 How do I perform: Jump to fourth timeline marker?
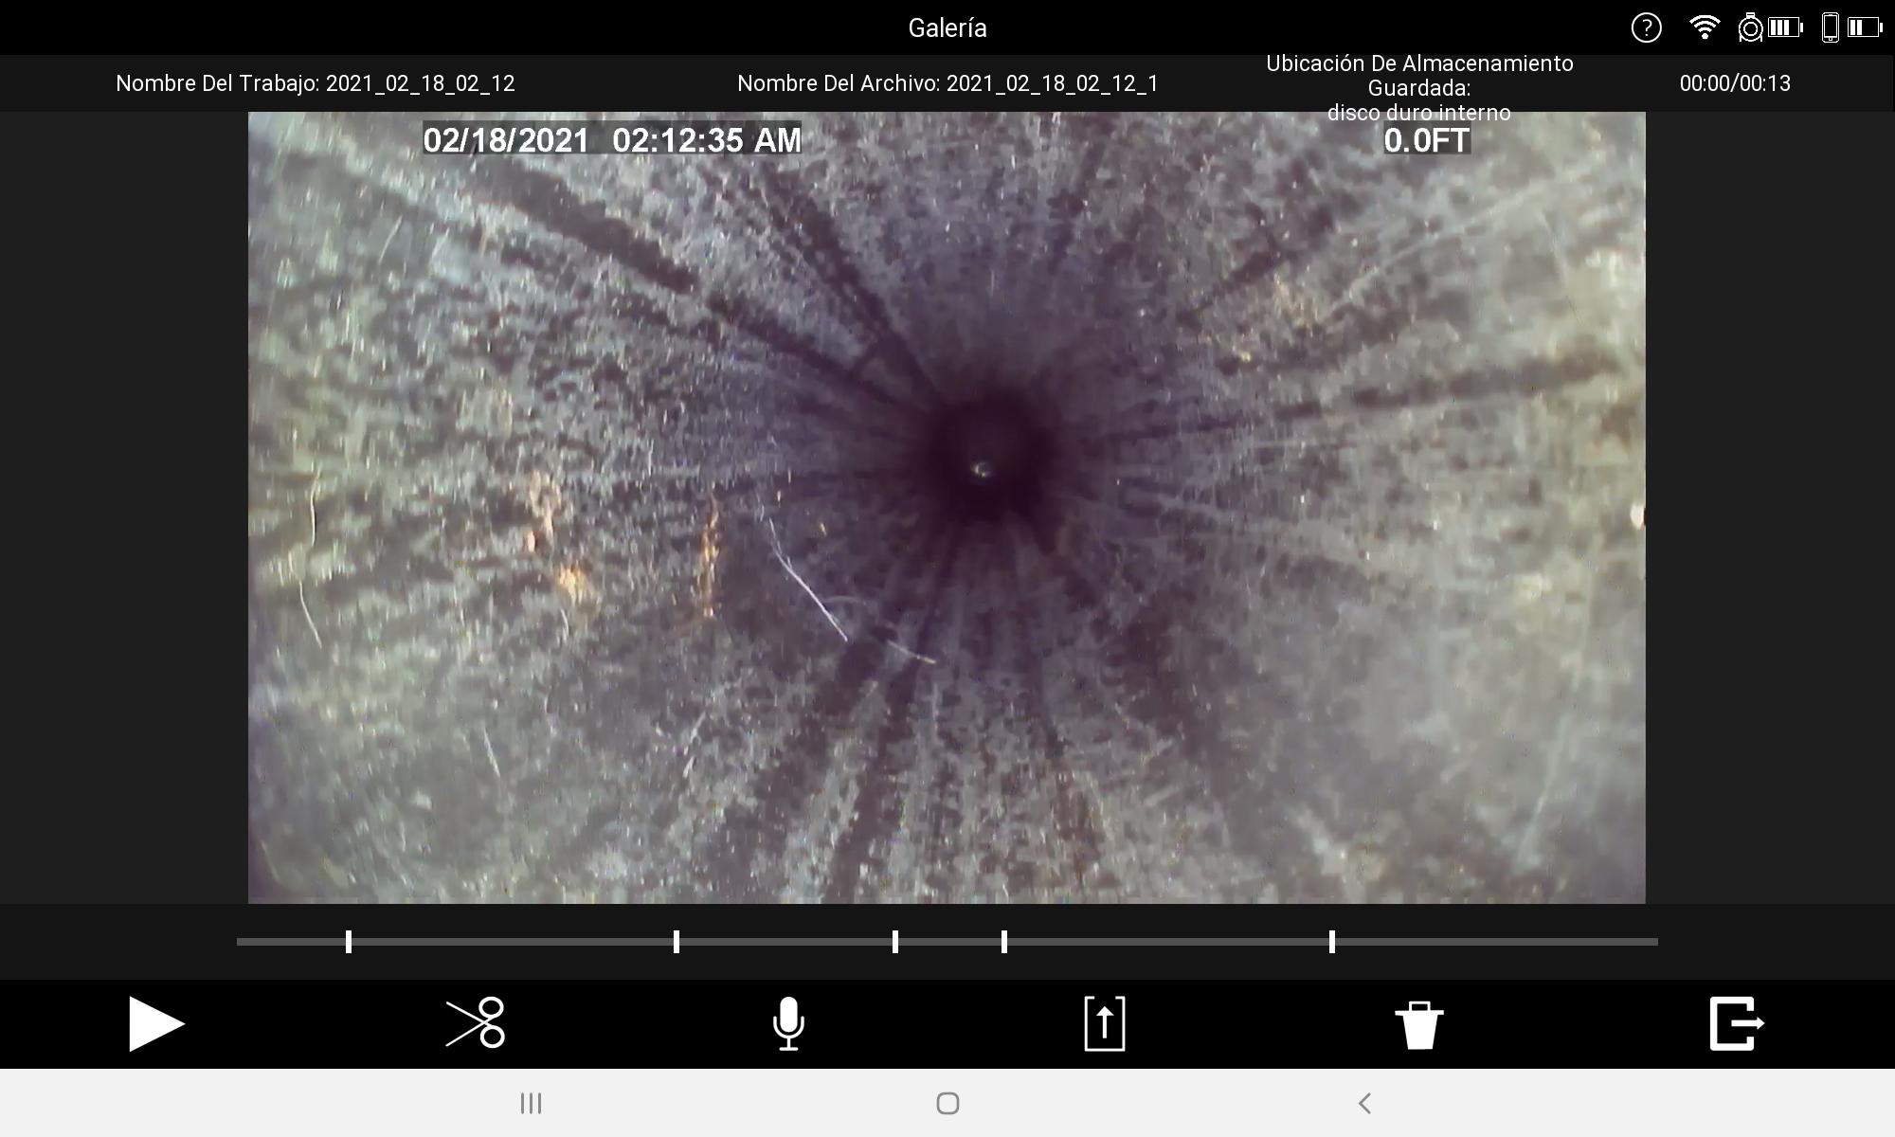[x=1004, y=942]
